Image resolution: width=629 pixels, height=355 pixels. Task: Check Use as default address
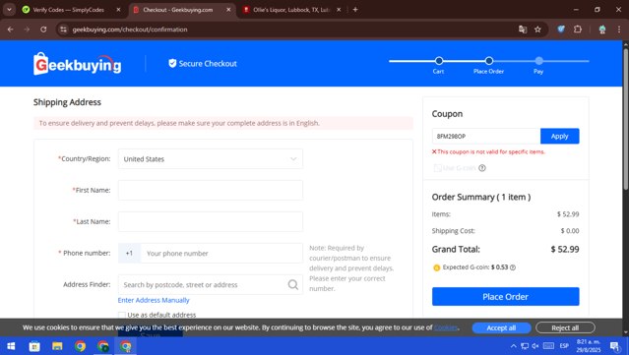pyautogui.click(x=122, y=315)
